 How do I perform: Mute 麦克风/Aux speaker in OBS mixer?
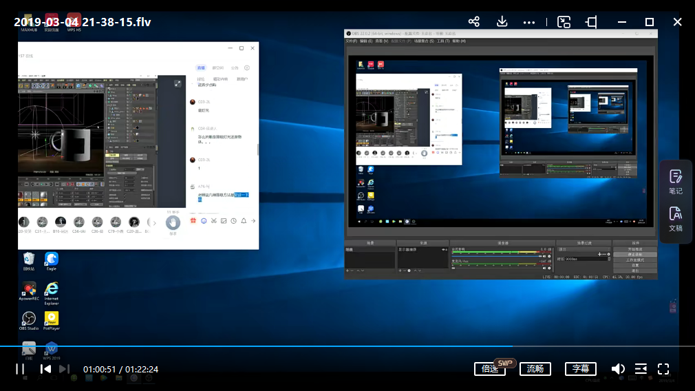point(545,268)
